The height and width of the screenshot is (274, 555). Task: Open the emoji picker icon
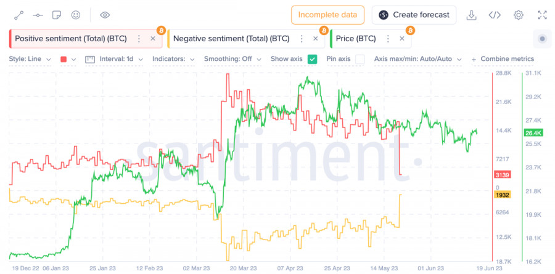[x=76, y=15]
